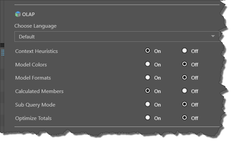Disable Sub Query Mode with Off

(x=184, y=104)
